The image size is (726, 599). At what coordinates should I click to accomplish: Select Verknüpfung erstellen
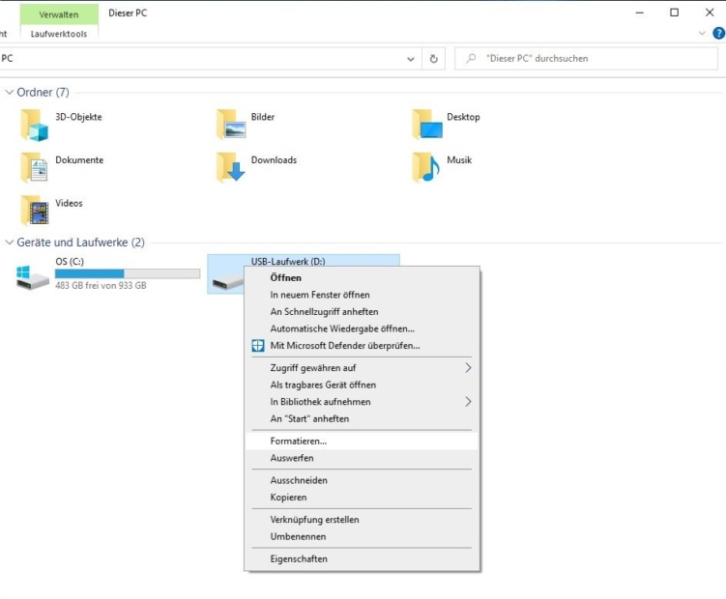pos(362,520)
